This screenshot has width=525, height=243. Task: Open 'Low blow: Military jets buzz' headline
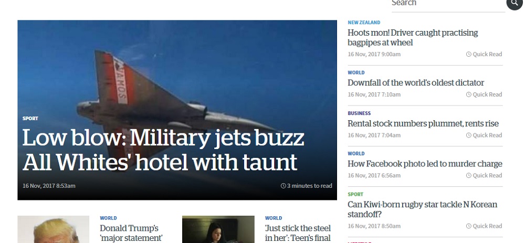tap(163, 150)
